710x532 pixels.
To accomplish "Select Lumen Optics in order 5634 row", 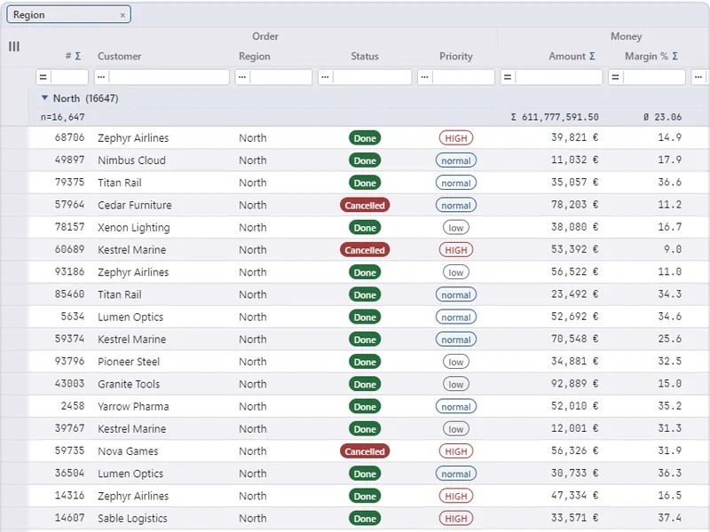I will (130, 317).
